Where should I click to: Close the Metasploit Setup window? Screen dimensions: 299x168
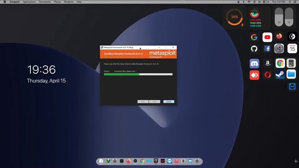pos(173,48)
